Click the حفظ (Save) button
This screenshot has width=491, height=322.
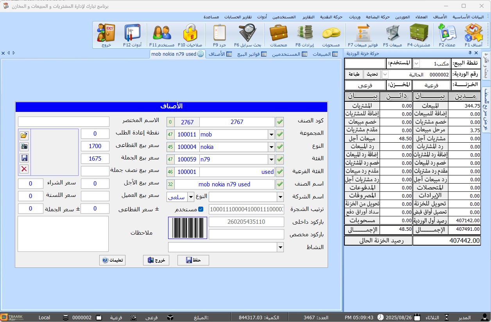pyautogui.click(x=193, y=260)
